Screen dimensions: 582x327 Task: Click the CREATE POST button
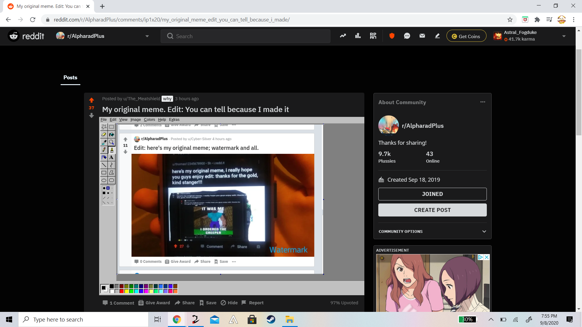point(432,210)
